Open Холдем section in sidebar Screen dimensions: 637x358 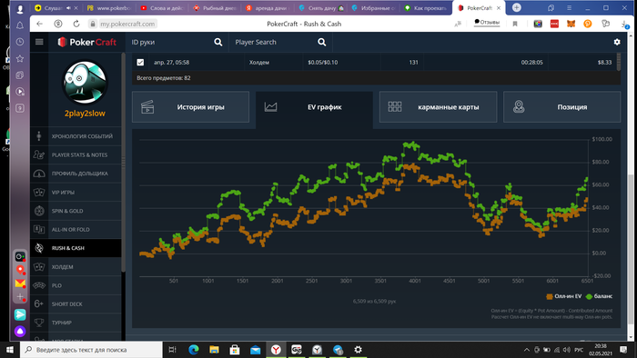76,267
